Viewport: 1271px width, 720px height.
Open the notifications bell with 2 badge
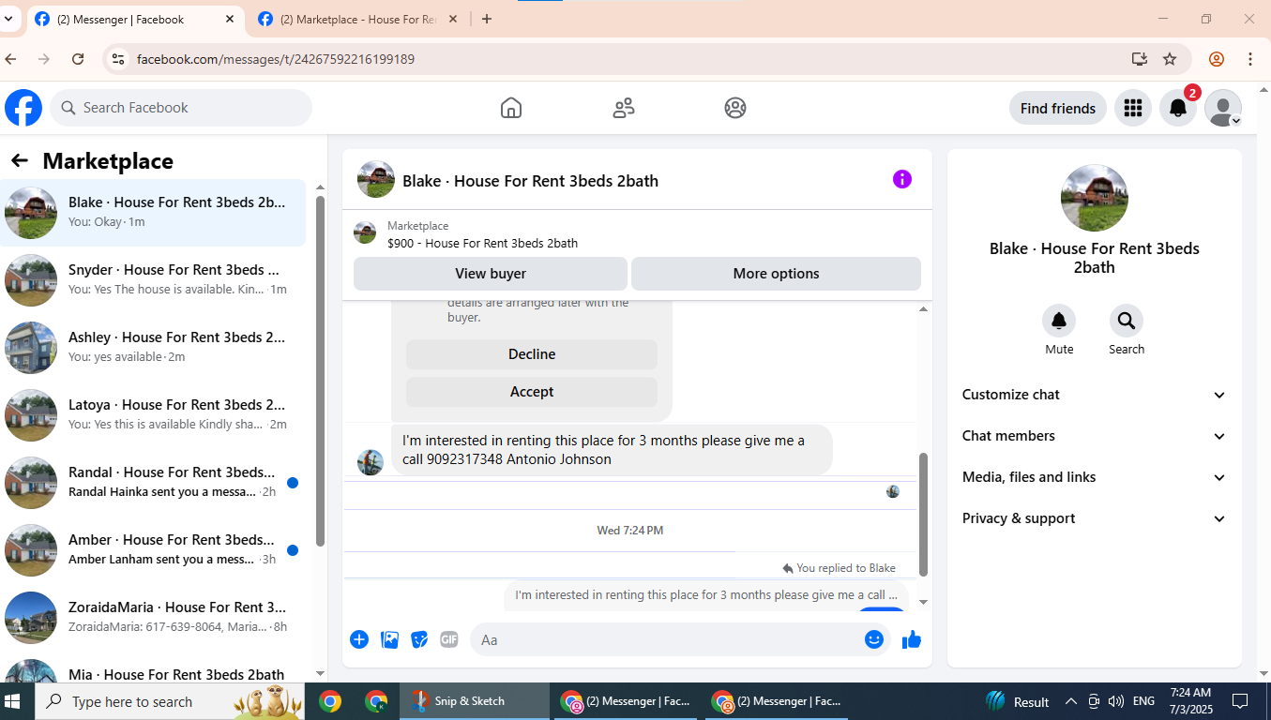(x=1178, y=108)
